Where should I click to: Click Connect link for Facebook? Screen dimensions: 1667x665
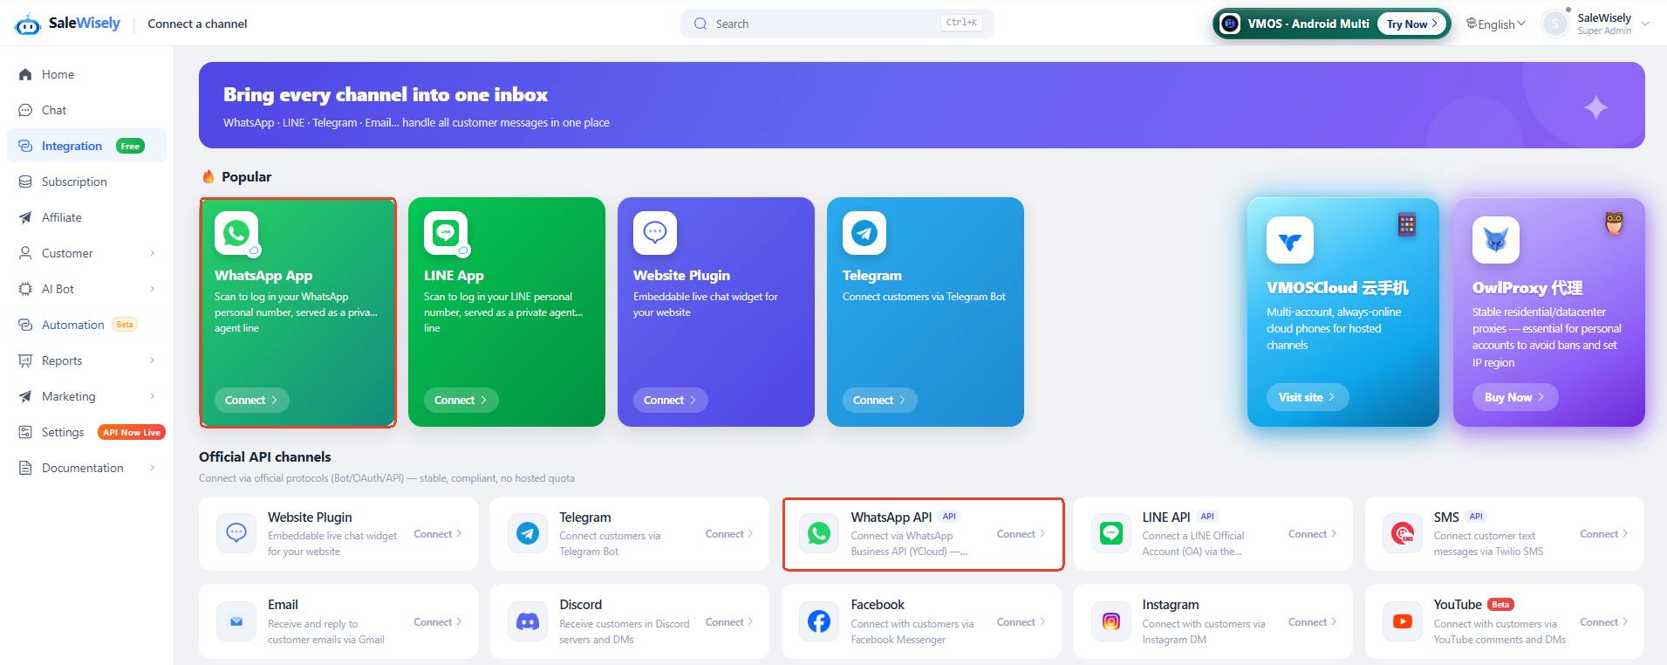pos(1021,622)
